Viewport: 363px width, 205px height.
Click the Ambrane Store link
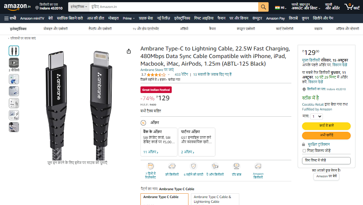point(157,70)
